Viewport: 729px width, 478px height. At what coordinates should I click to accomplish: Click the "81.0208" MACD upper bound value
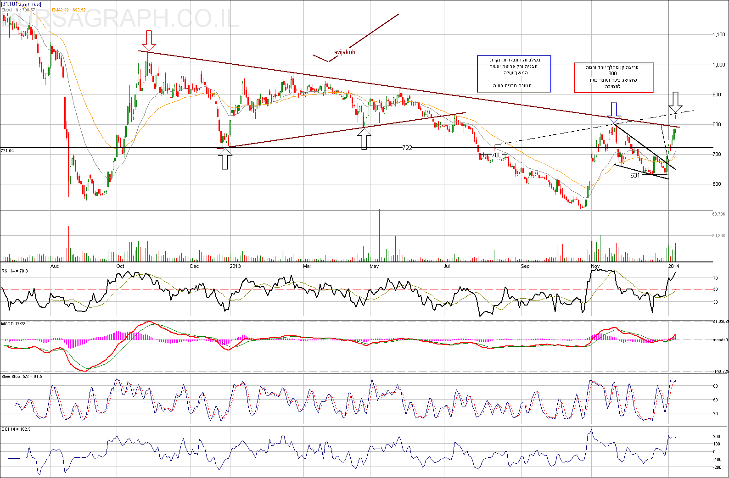coord(720,322)
